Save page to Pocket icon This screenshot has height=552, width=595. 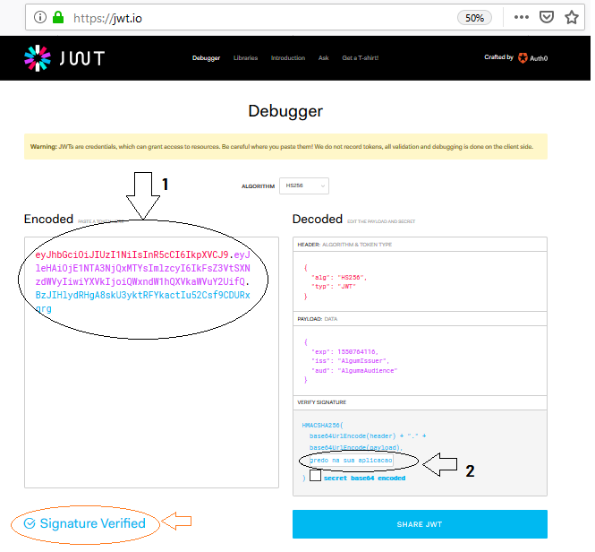click(x=547, y=17)
